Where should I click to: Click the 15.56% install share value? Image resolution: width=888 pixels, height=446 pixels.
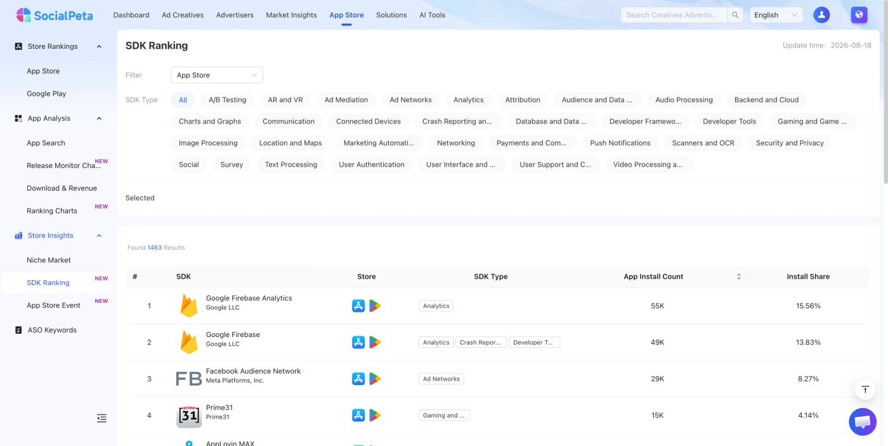tap(808, 306)
